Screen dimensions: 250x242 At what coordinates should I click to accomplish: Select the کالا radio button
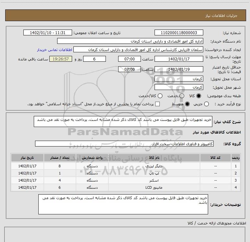199,96
